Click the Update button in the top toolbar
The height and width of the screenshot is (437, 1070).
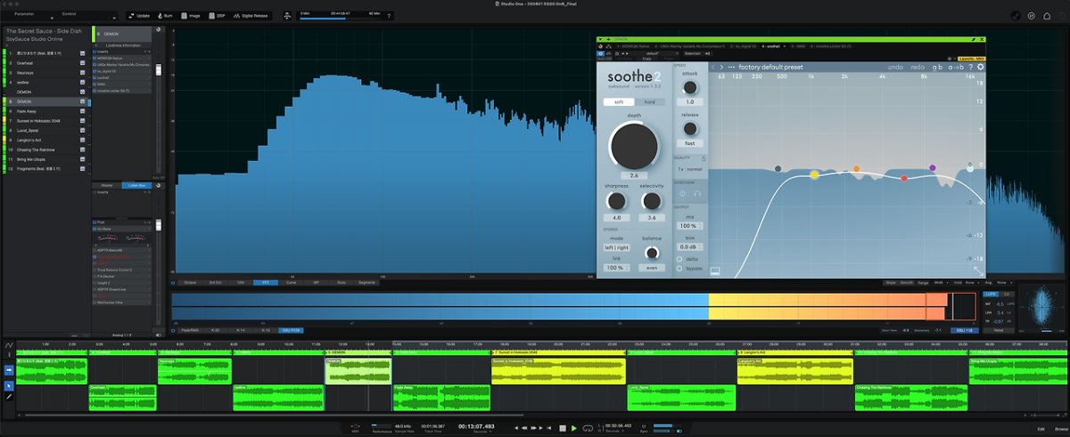click(x=140, y=16)
